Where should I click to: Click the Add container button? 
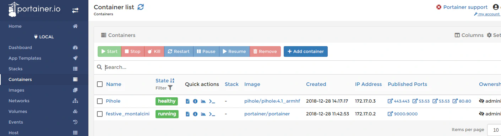[306, 51]
